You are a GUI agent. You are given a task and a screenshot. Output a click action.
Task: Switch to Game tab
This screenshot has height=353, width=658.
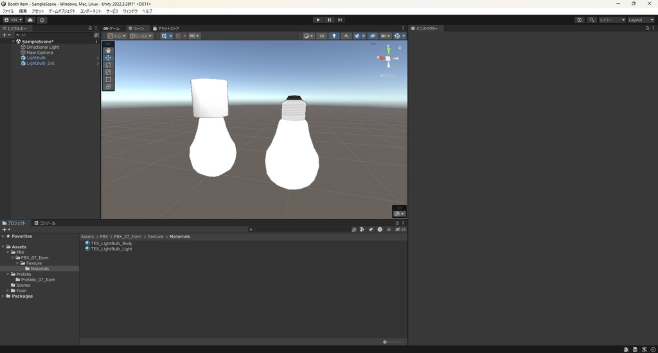112,28
